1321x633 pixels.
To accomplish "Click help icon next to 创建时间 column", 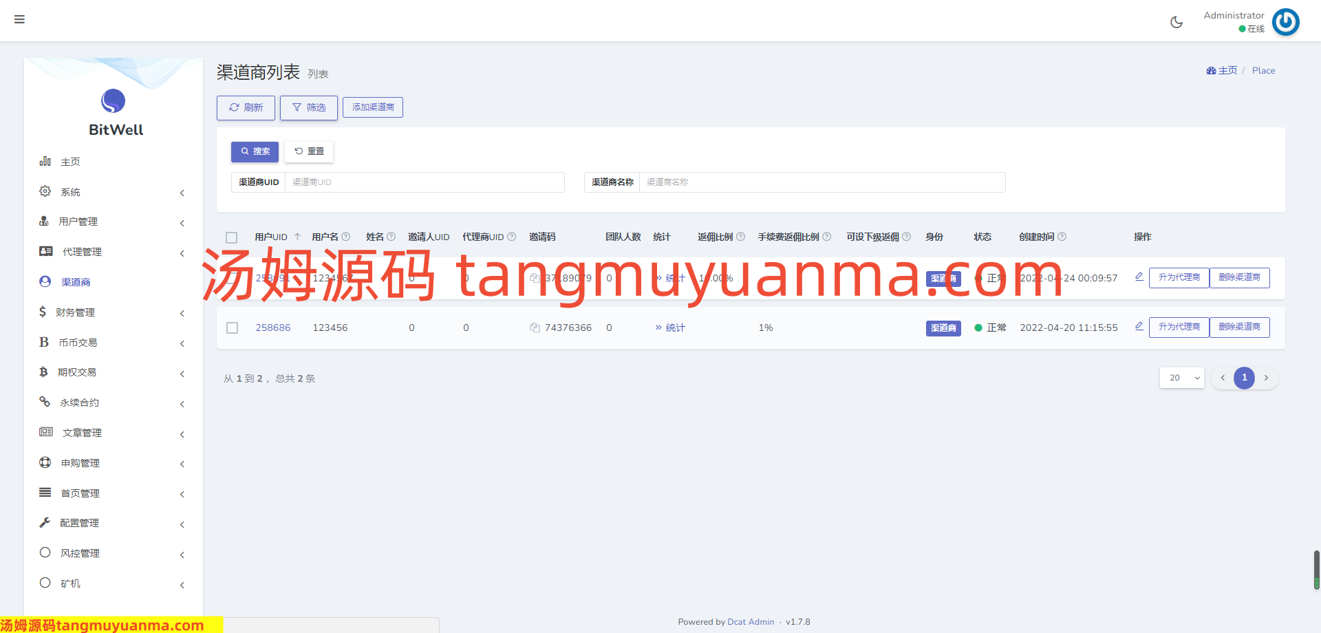I will (1062, 237).
